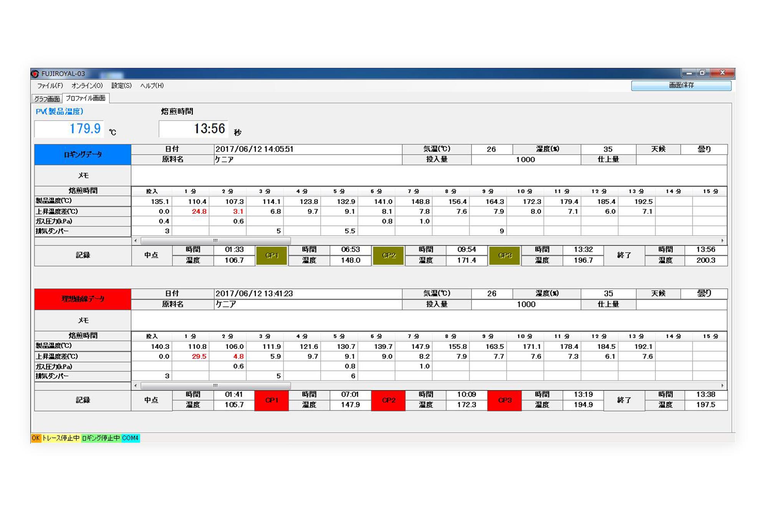Click the red CP3 button in ideal curve data
Screen dimensions: 768x512
505,400
